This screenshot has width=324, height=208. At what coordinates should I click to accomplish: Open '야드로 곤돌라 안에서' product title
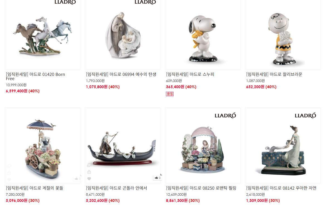[x=117, y=188]
